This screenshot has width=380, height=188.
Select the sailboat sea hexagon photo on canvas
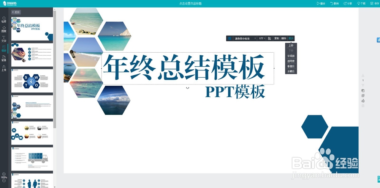tap(114, 36)
